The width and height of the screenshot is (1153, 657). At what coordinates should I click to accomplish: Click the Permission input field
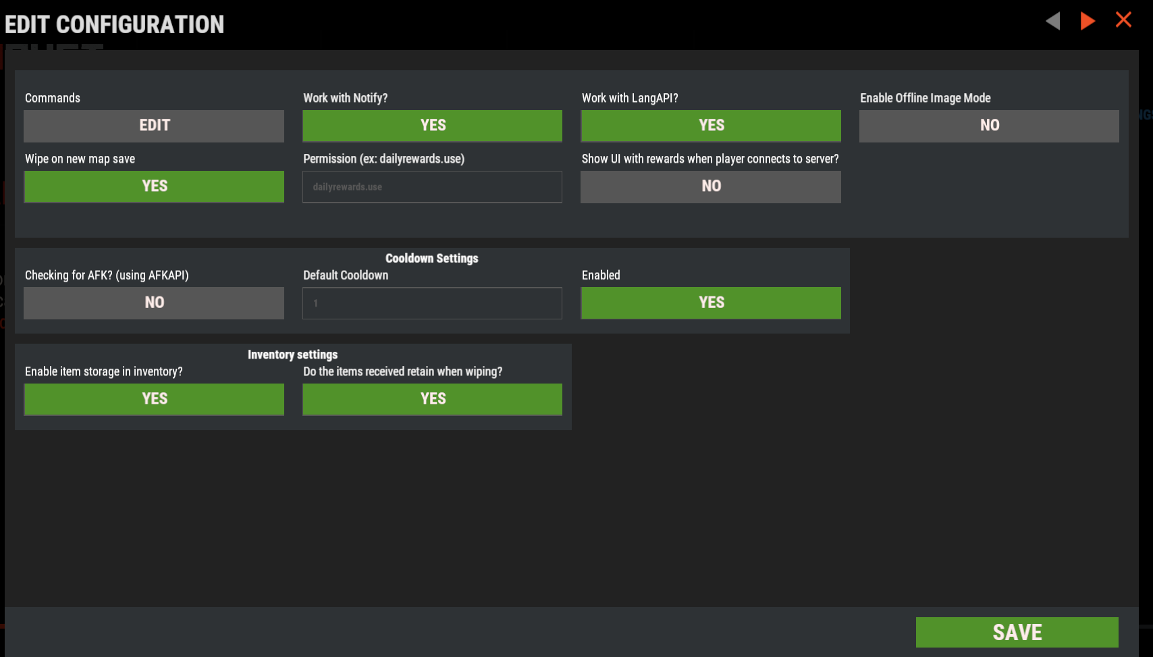tap(432, 187)
